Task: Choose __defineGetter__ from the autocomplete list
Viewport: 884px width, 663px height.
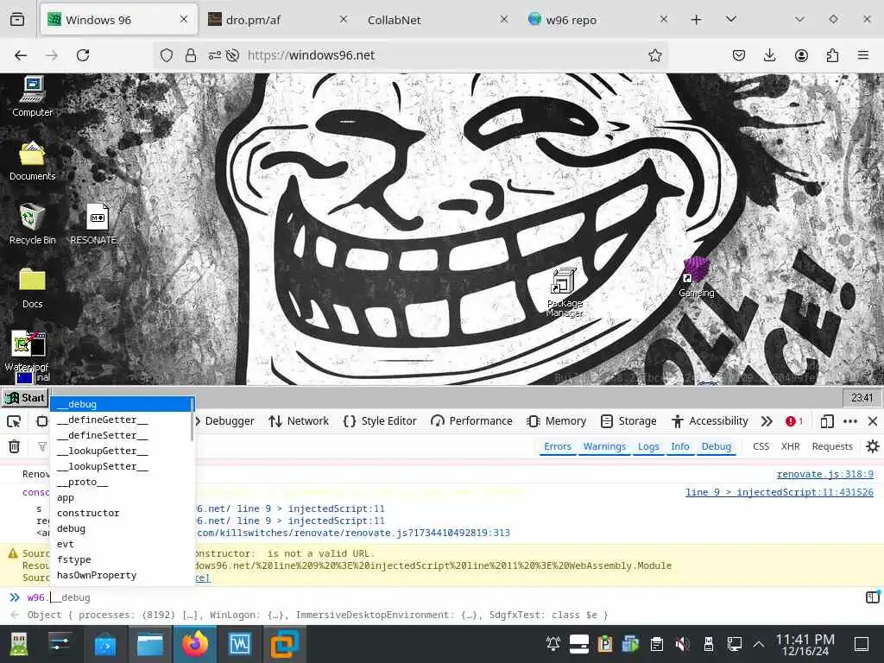Action: (x=122, y=420)
